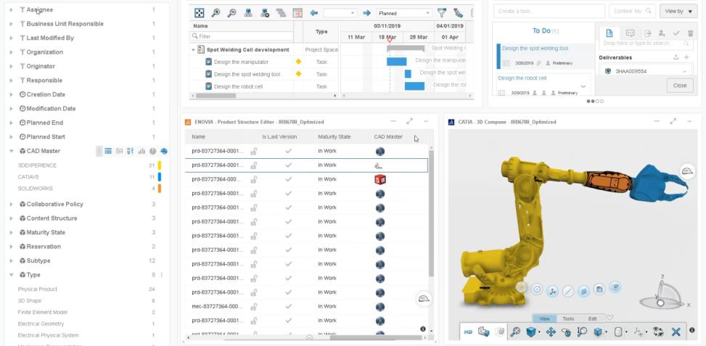The height and width of the screenshot is (346, 706).
Task: Click the blue X icon in 3D toolbar
Action: point(676,331)
